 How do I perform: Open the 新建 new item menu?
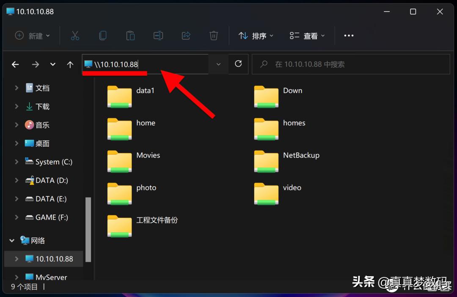(x=32, y=36)
